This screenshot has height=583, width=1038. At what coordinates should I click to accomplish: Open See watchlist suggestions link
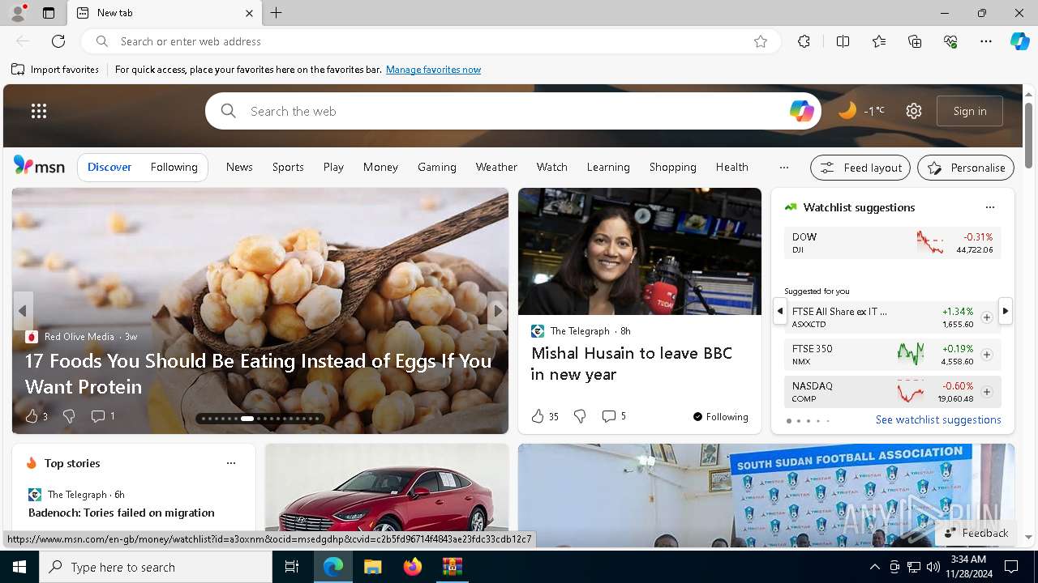coord(938,419)
